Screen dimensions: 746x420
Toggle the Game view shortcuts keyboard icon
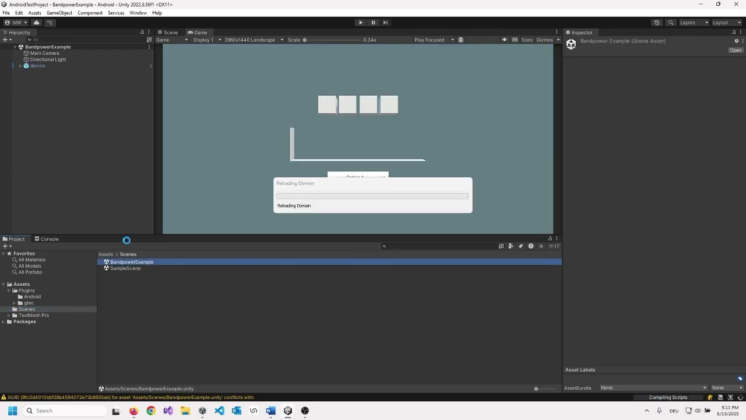(x=515, y=40)
